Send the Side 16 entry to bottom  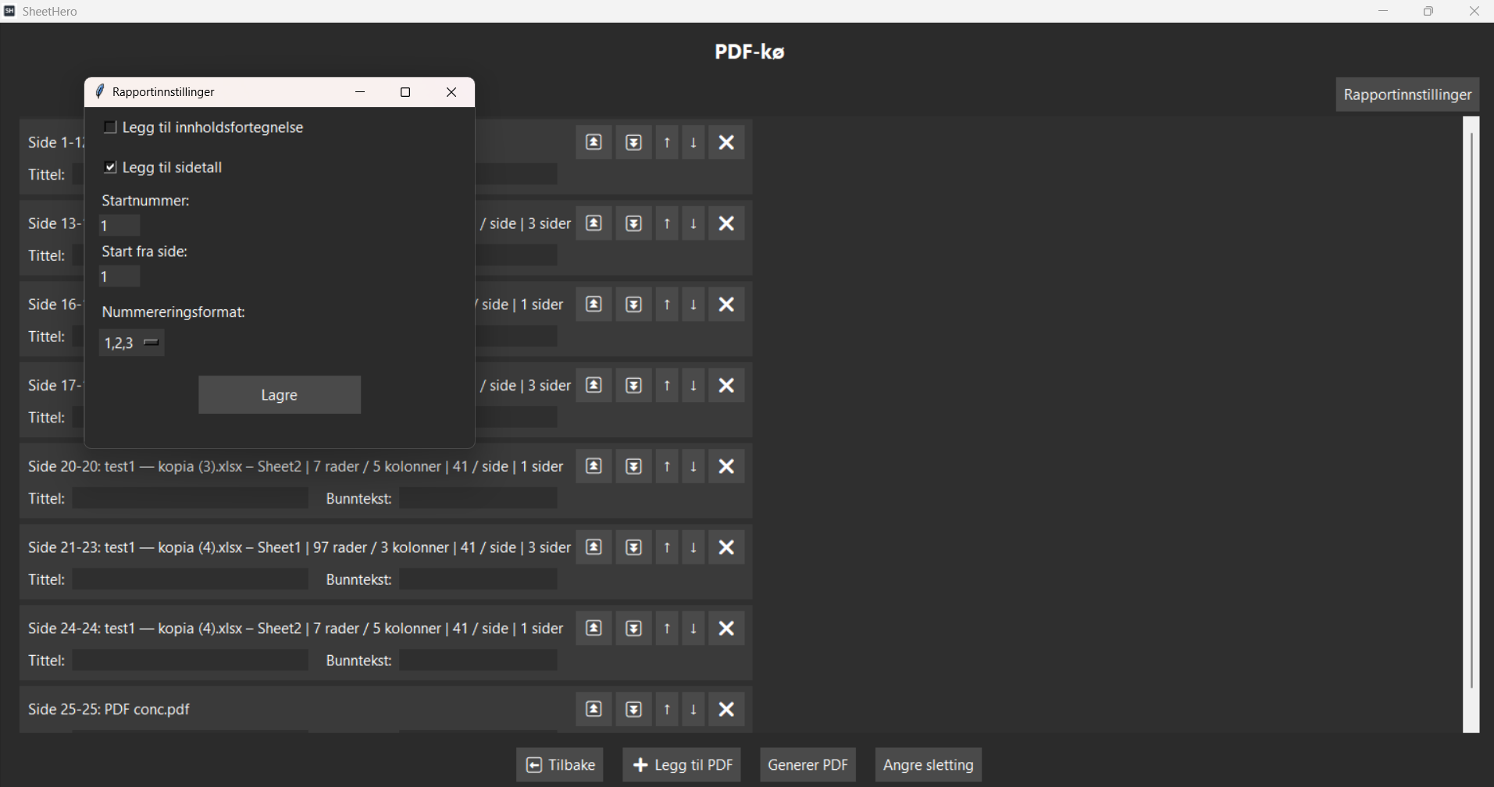[633, 304]
